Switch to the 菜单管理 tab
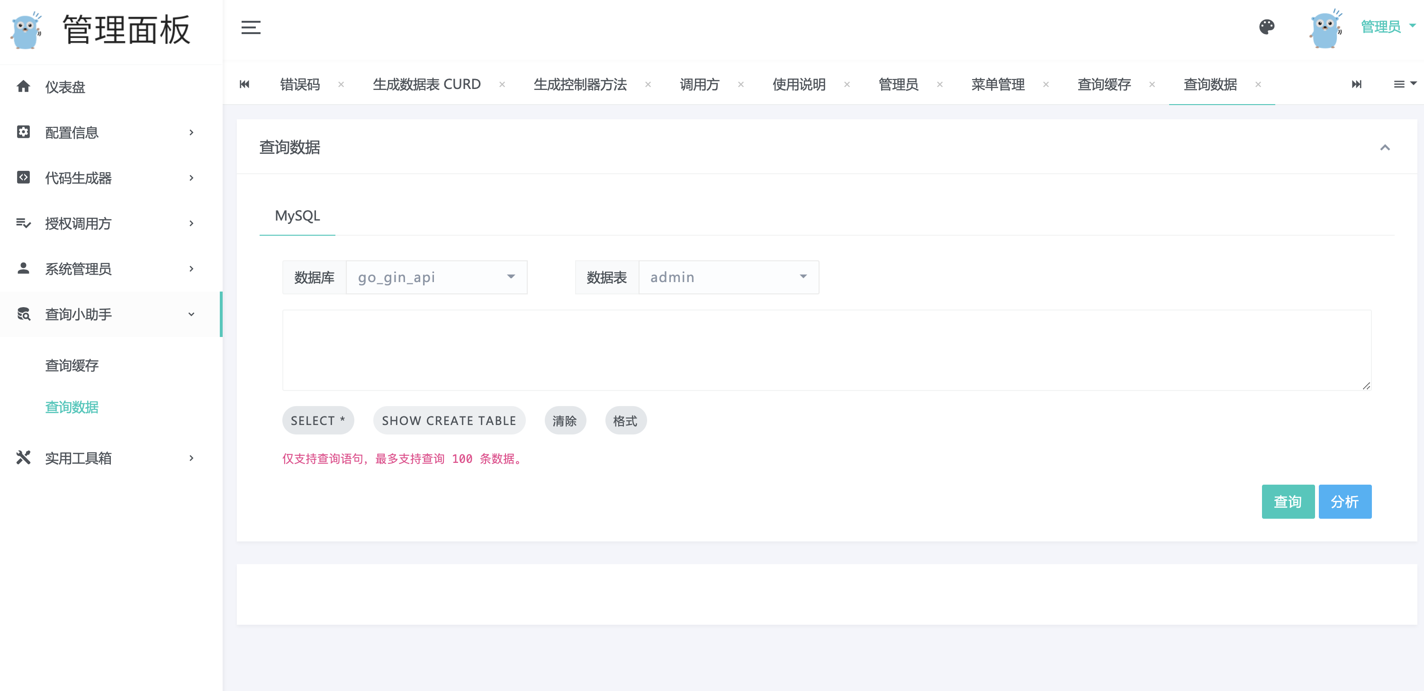Image resolution: width=1424 pixels, height=691 pixels. pos(998,85)
